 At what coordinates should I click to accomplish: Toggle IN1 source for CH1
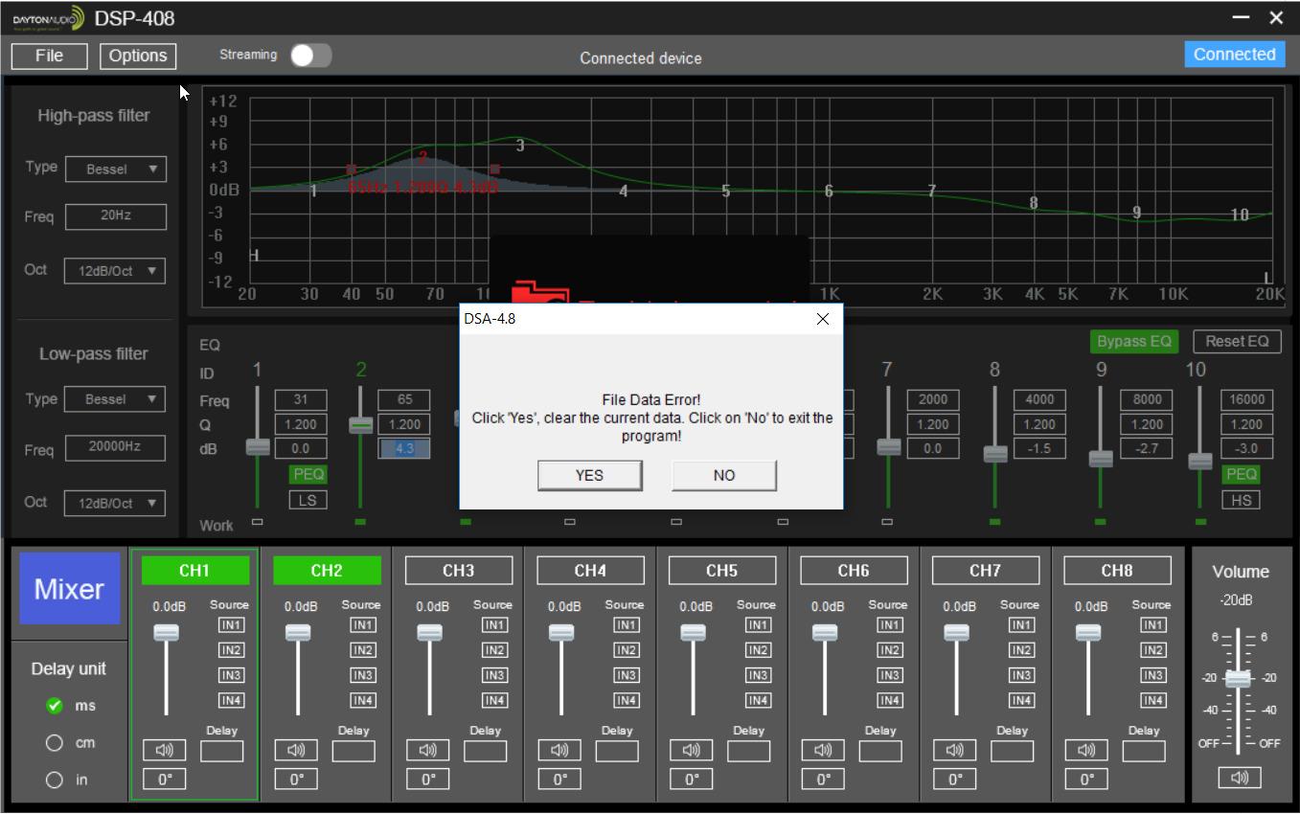pos(231,625)
